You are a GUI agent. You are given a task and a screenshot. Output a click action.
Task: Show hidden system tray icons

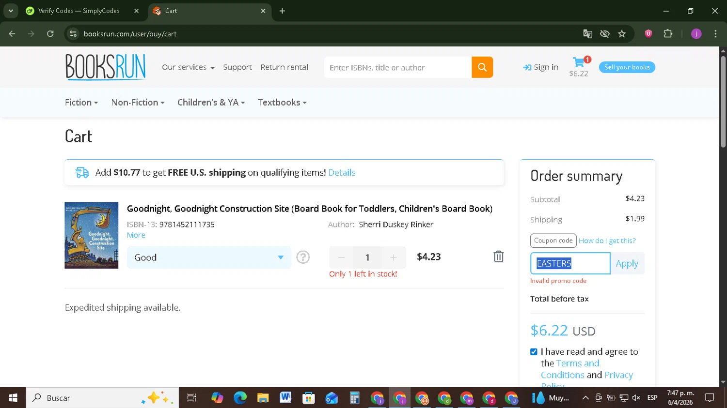coord(585,398)
